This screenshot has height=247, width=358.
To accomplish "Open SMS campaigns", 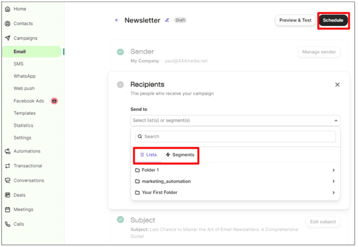I will (x=19, y=64).
